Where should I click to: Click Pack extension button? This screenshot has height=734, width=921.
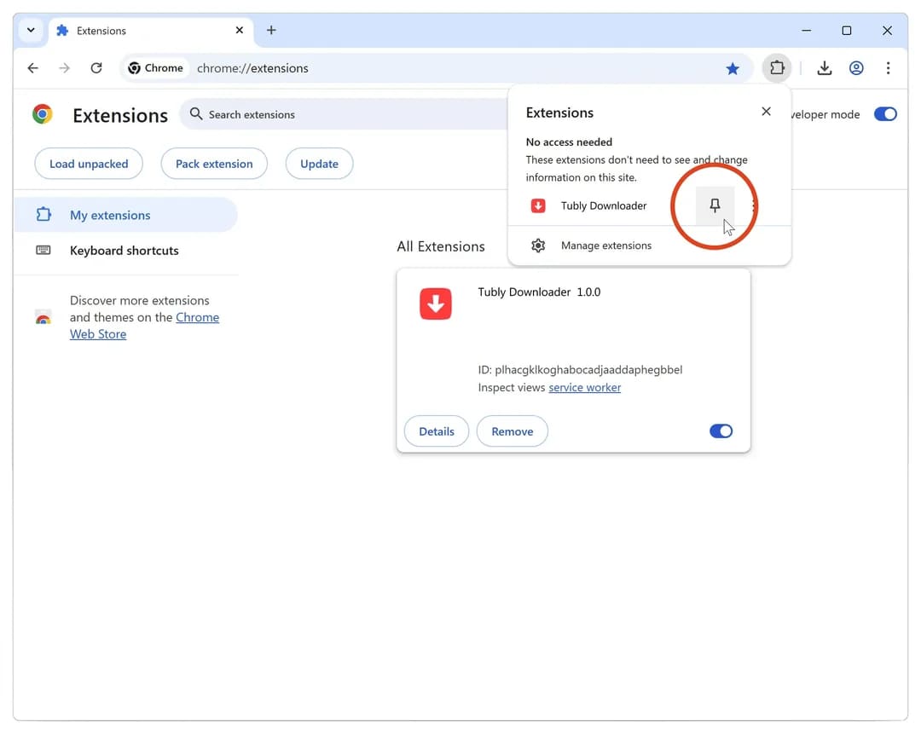214,164
